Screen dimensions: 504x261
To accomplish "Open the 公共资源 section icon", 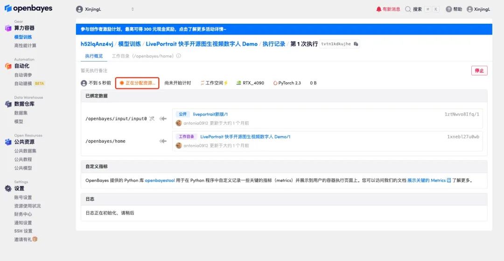I will point(8,142).
